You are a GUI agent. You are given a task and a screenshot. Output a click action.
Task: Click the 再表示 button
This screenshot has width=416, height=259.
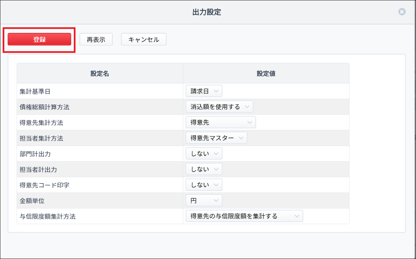96,39
